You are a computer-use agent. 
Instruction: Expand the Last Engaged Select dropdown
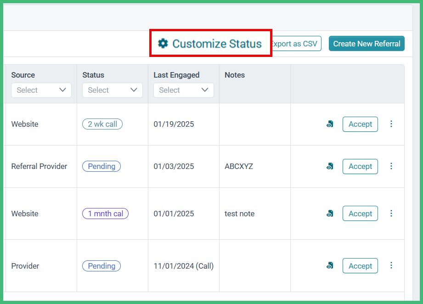click(x=183, y=90)
